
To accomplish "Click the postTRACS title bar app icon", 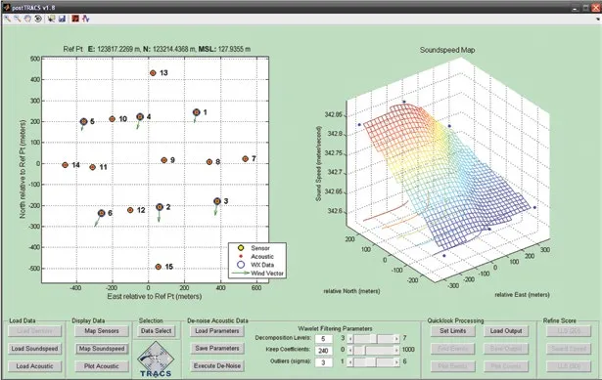I will (6, 7).
